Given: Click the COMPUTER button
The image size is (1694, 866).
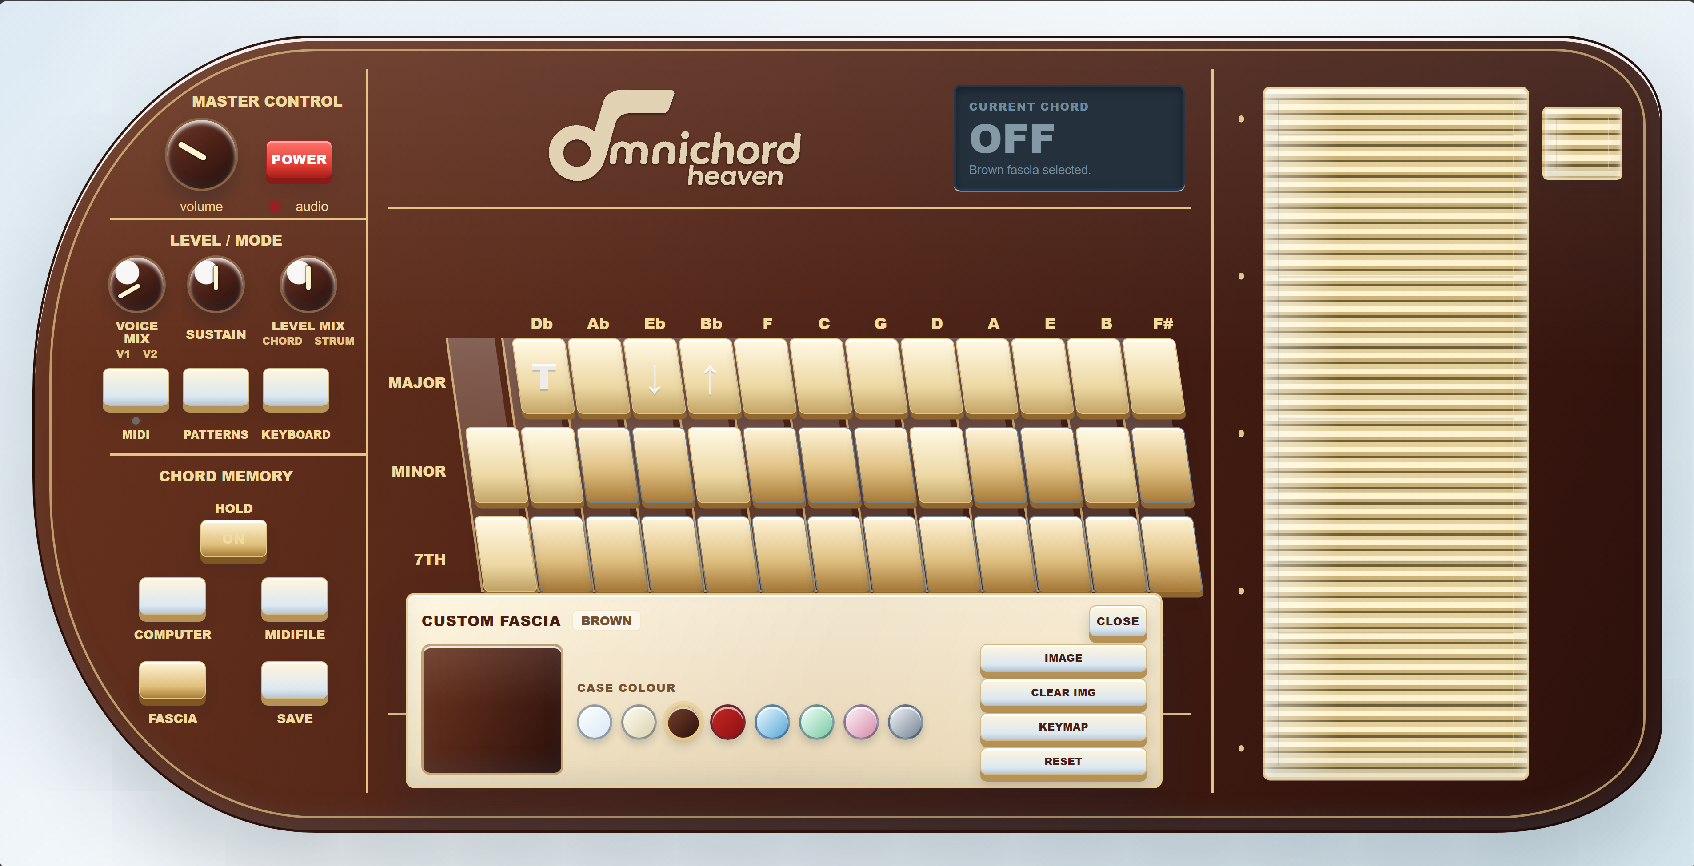Looking at the screenshot, I should [x=172, y=599].
